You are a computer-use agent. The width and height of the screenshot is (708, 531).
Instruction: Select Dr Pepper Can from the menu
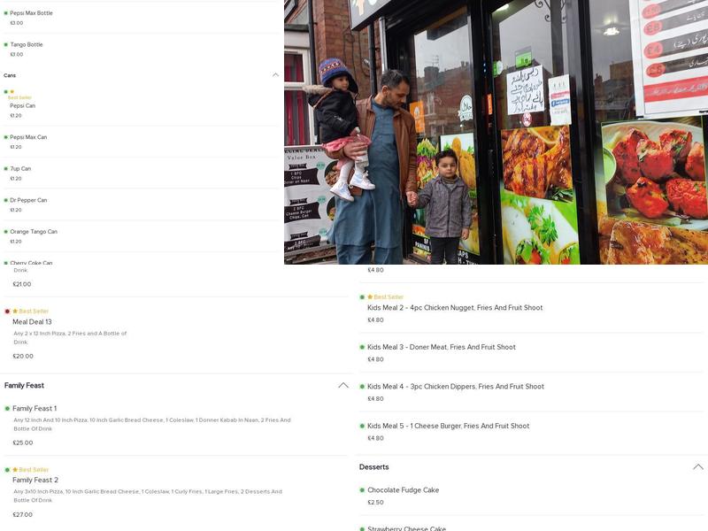(x=140, y=204)
